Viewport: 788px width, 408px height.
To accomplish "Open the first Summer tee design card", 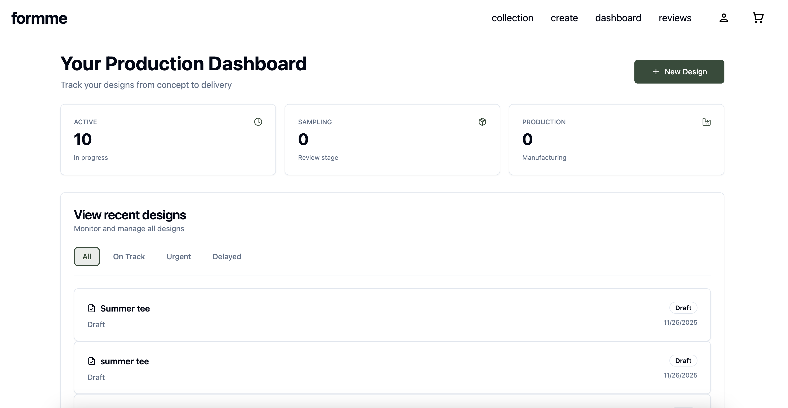I will (392, 315).
